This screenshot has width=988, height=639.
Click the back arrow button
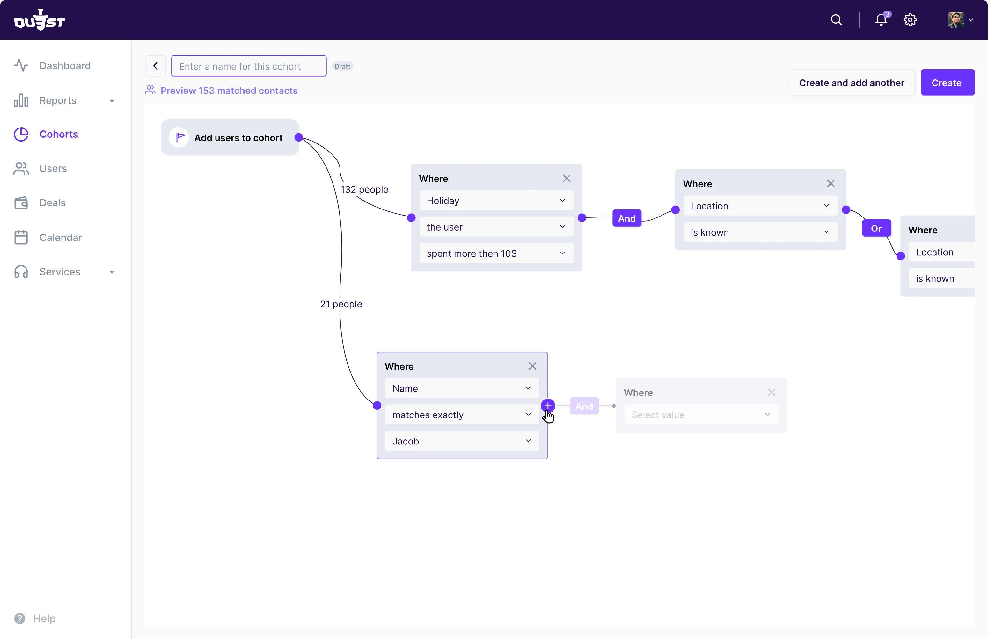coord(156,66)
